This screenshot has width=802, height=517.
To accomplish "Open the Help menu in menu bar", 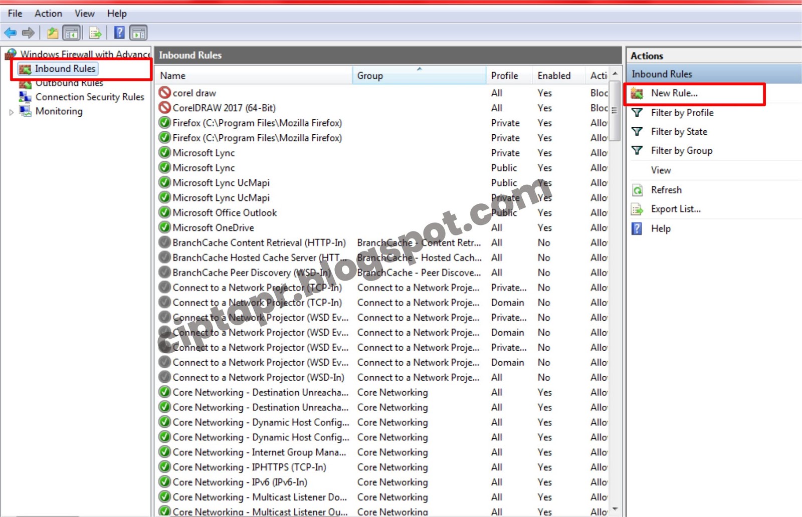I will 117,14.
